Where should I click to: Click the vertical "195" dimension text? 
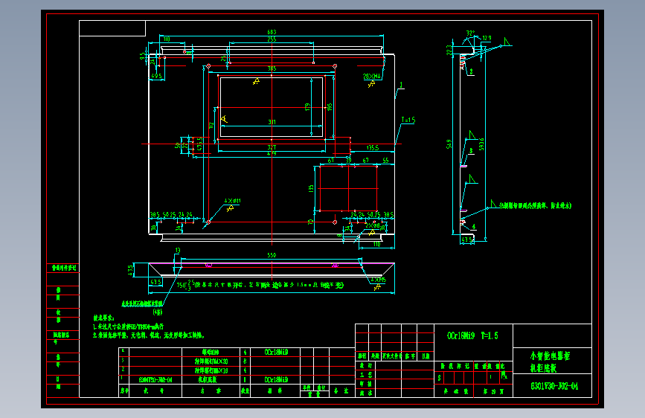pyautogui.click(x=330, y=107)
